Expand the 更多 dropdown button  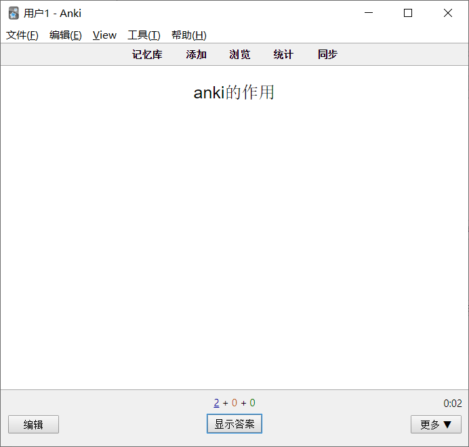click(x=436, y=424)
